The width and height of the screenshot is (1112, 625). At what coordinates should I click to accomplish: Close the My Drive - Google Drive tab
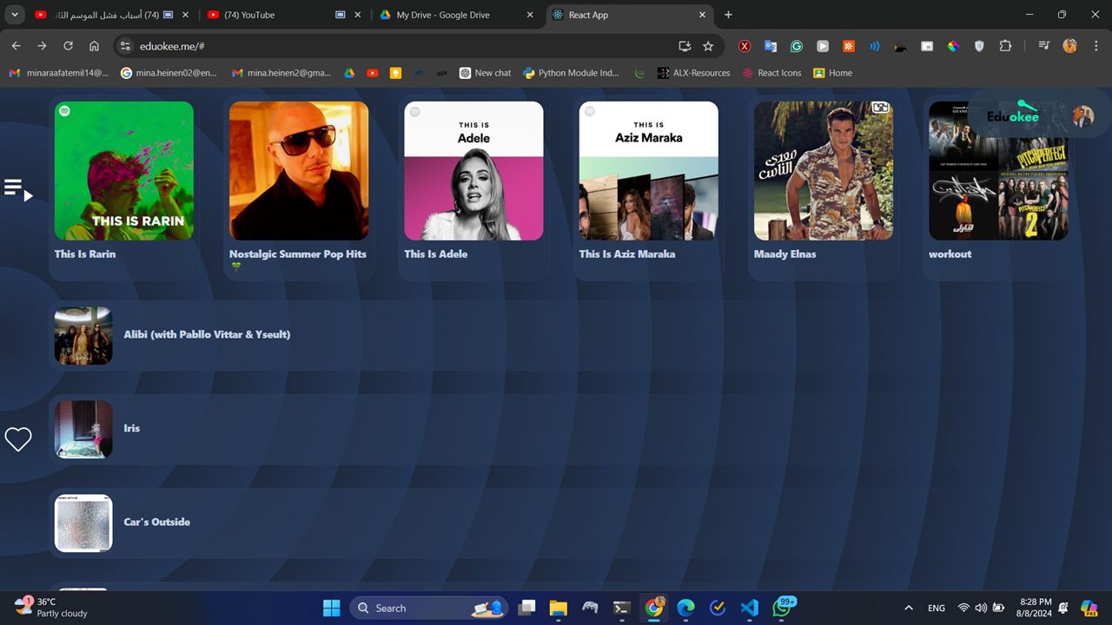coord(530,15)
